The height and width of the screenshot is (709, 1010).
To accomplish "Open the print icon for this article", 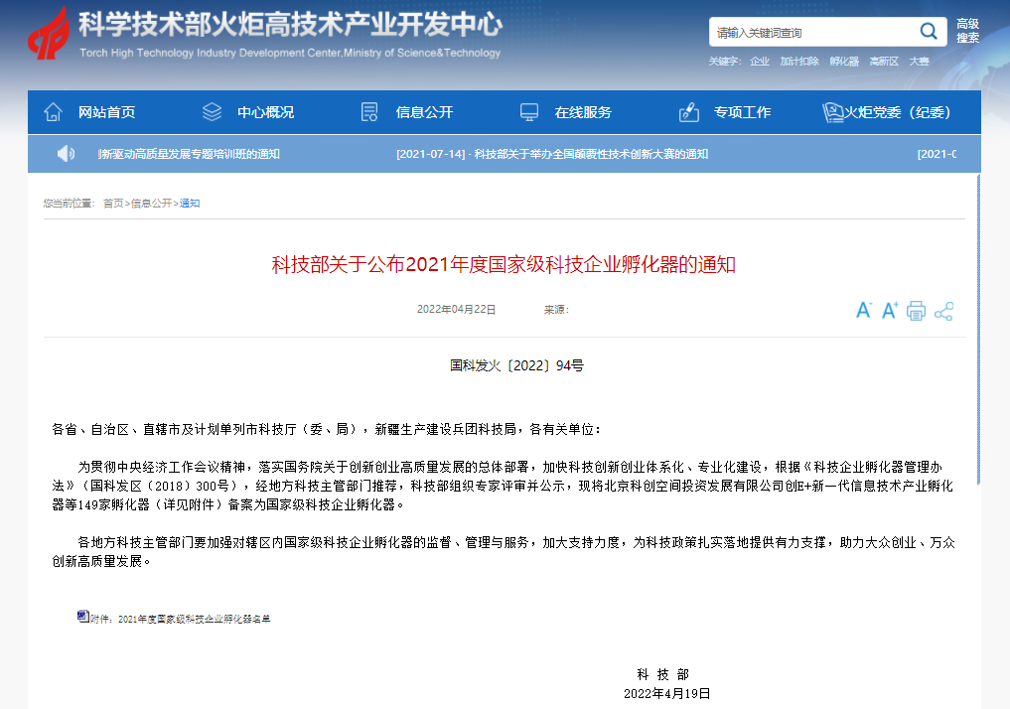I will pos(915,311).
